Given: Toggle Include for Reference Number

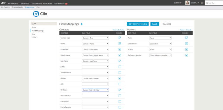Looking at the screenshot, I should pyautogui.click(x=187, y=55).
